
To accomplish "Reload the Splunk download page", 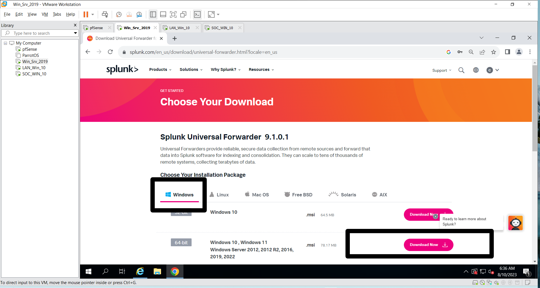I will coord(110,52).
